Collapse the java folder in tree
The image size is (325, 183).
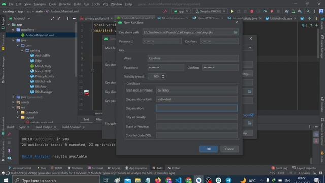tap(13, 40)
